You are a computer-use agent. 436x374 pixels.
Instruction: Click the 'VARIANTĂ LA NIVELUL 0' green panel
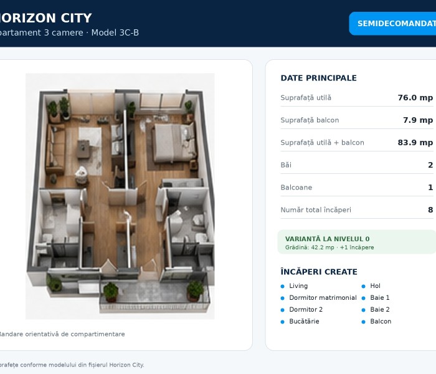[357, 242]
